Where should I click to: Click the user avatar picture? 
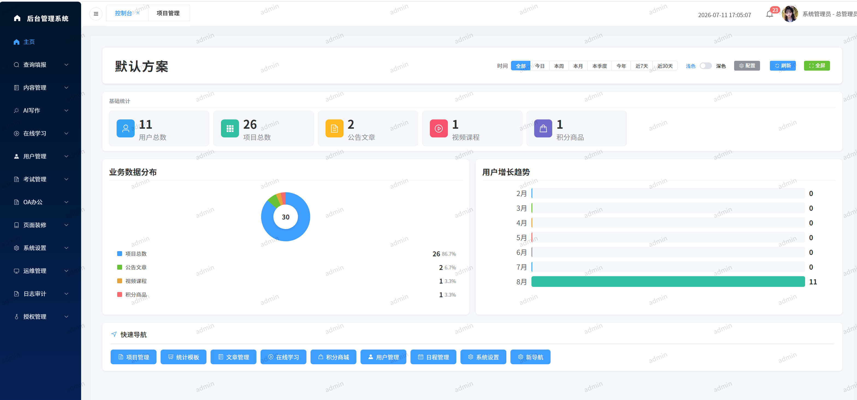pyautogui.click(x=790, y=14)
